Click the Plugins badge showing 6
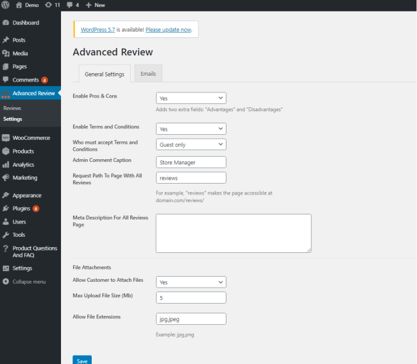The width and height of the screenshot is (417, 364). (36, 209)
